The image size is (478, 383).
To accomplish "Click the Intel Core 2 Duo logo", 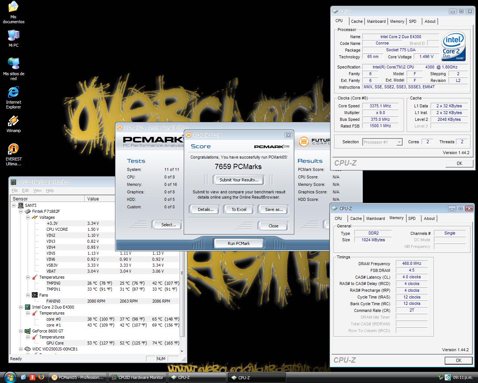I will tap(453, 47).
